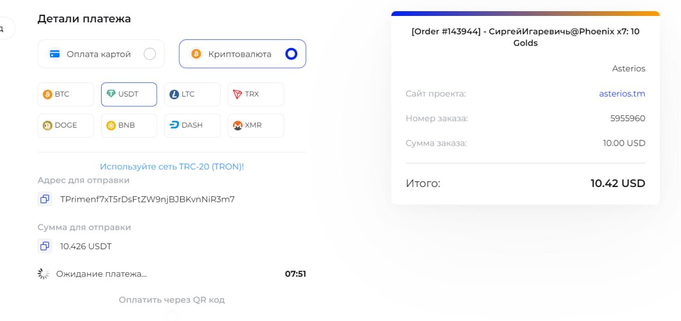
Task: Select the Криптовалюта radio button
Action: click(x=291, y=54)
